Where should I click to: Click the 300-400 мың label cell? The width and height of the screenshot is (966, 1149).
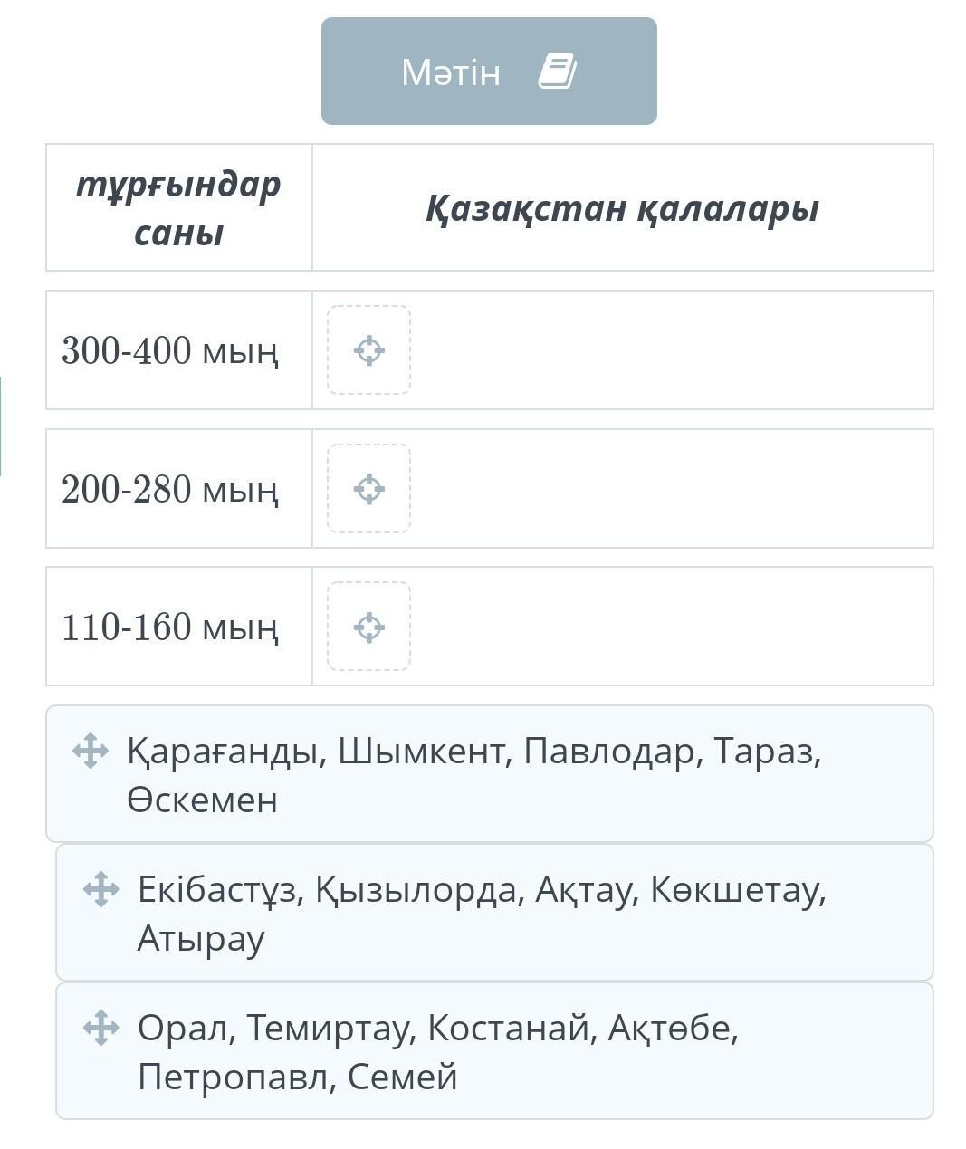point(170,350)
